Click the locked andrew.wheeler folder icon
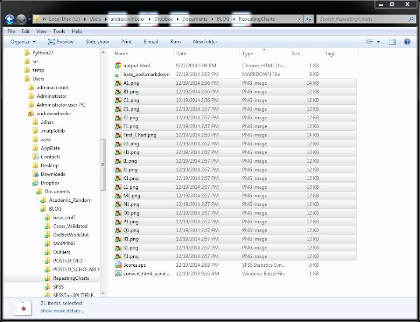 (x=31, y=114)
